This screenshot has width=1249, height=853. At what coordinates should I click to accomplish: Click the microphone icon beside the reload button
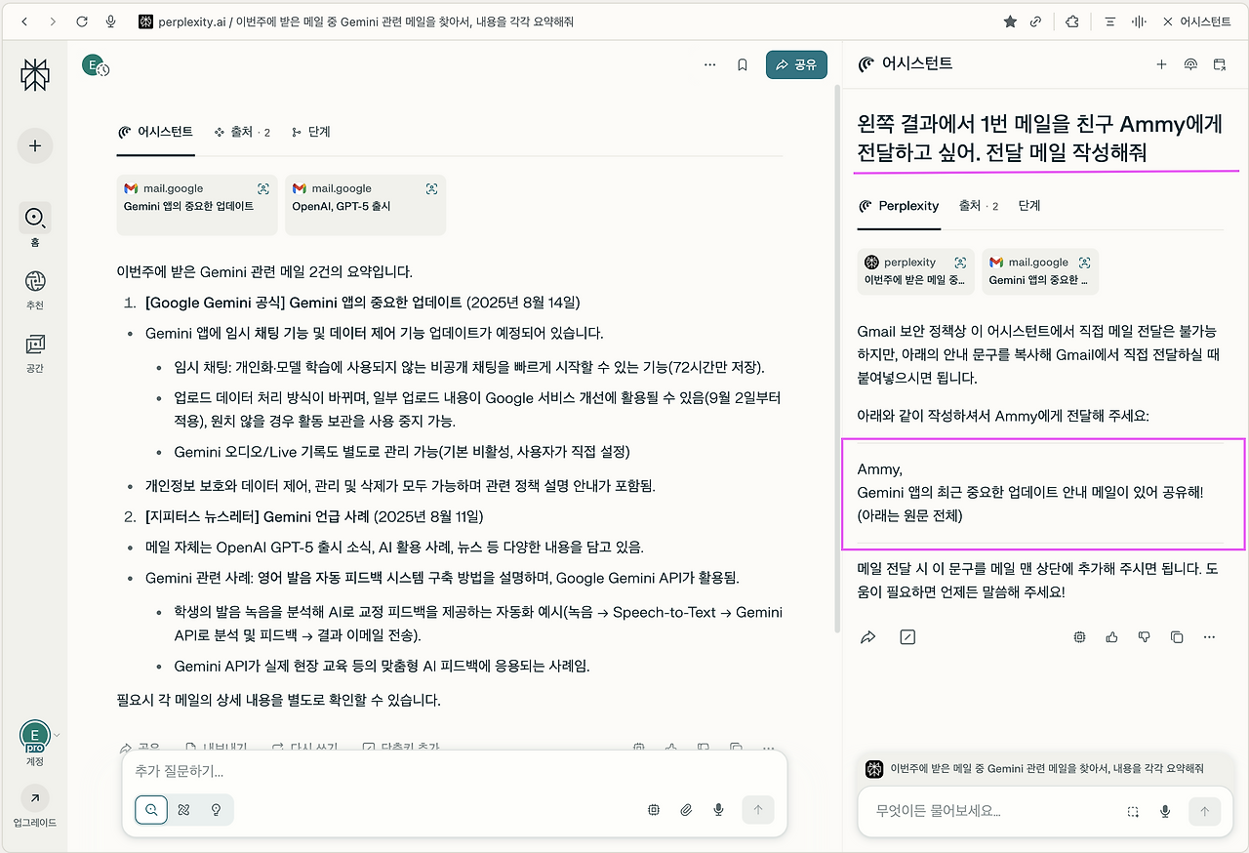110,21
